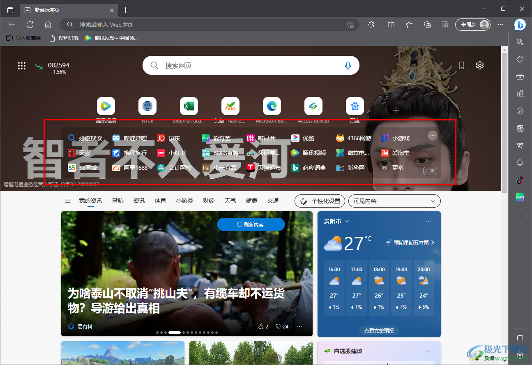Open the headline story more options dots
Viewport: 532px width, 365px height.
[299, 326]
